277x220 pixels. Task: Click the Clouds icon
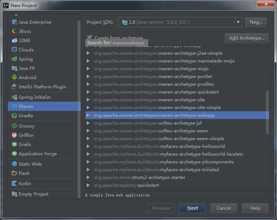(14, 50)
